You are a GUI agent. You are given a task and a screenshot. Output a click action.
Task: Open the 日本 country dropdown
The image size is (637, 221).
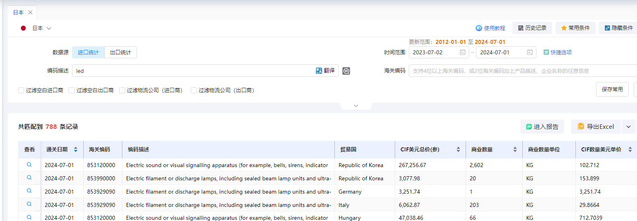pos(41,28)
